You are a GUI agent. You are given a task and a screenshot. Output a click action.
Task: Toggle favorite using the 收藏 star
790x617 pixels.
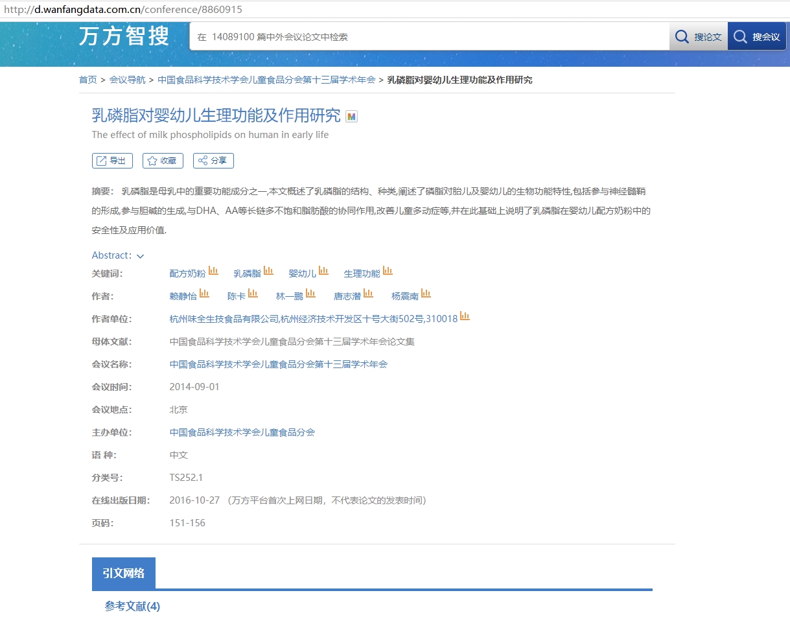(152, 160)
